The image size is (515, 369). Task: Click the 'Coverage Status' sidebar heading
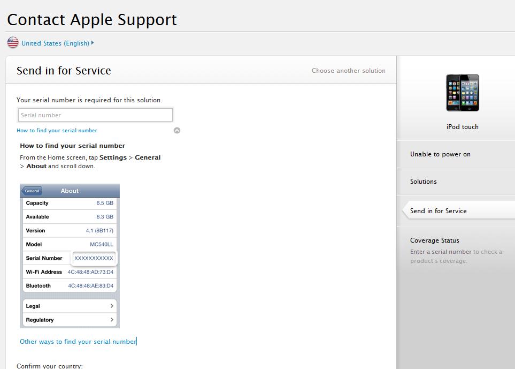pyautogui.click(x=435, y=240)
